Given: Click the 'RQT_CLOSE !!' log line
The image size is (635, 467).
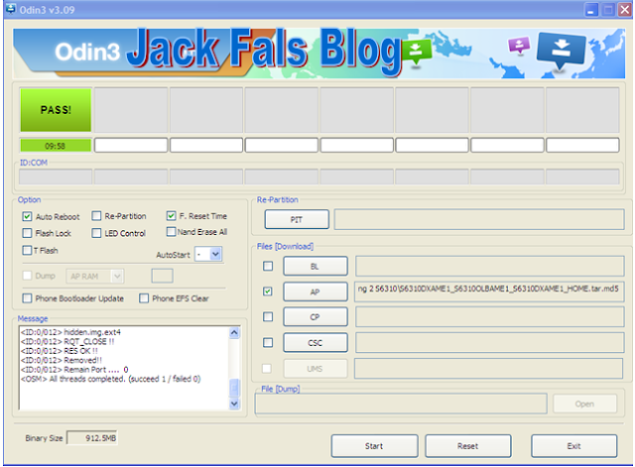Looking at the screenshot, I should coord(67,341).
